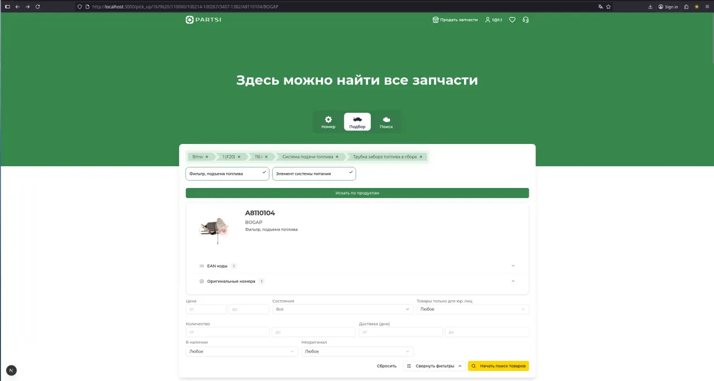
Task: Click the download icon in the browser toolbar
Action: [650, 7]
